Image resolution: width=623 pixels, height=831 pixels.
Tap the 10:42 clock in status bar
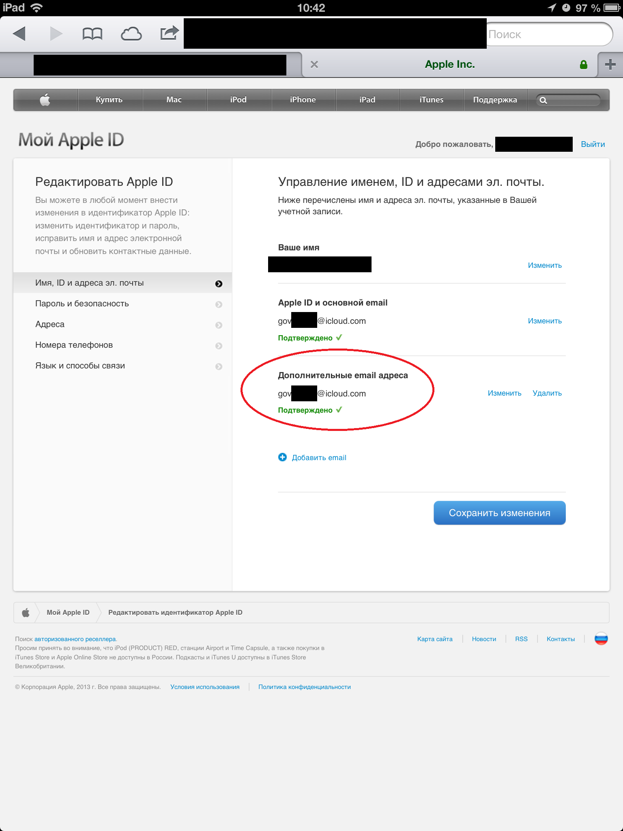pyautogui.click(x=311, y=8)
